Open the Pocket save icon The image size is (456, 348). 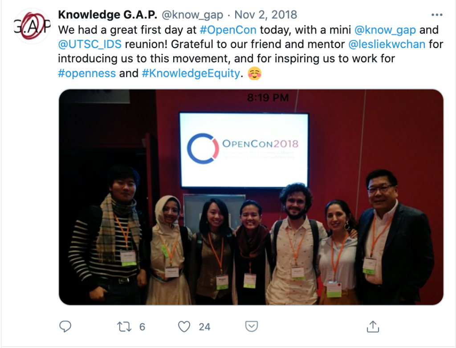(x=252, y=326)
